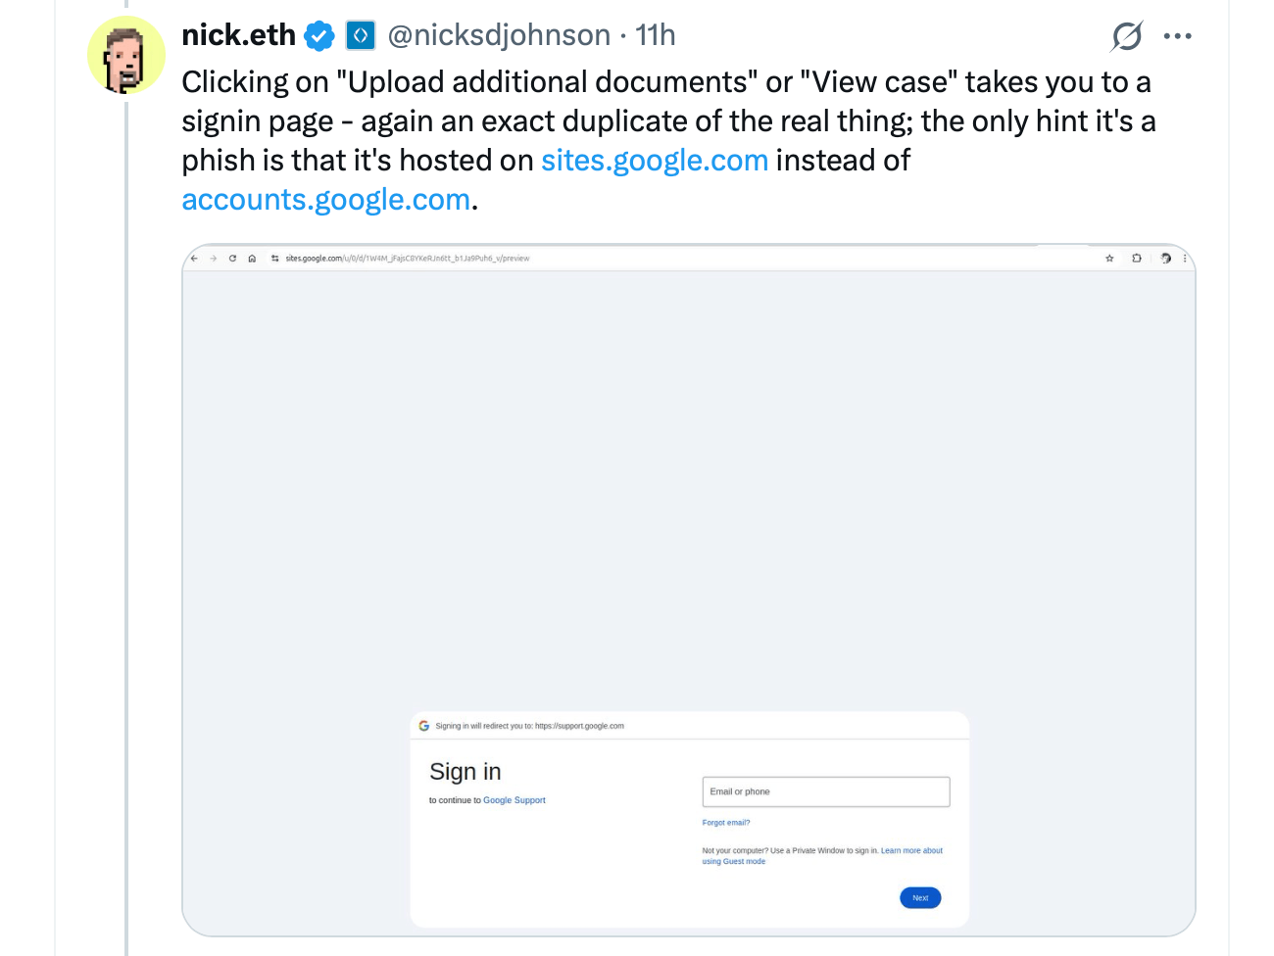
Task: Click the sites.google.com link in the tweet
Action: pos(655,160)
